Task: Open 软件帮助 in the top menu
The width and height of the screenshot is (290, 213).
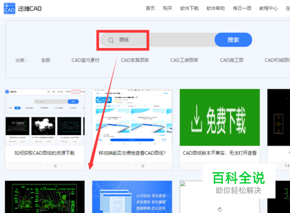Action: point(216,8)
